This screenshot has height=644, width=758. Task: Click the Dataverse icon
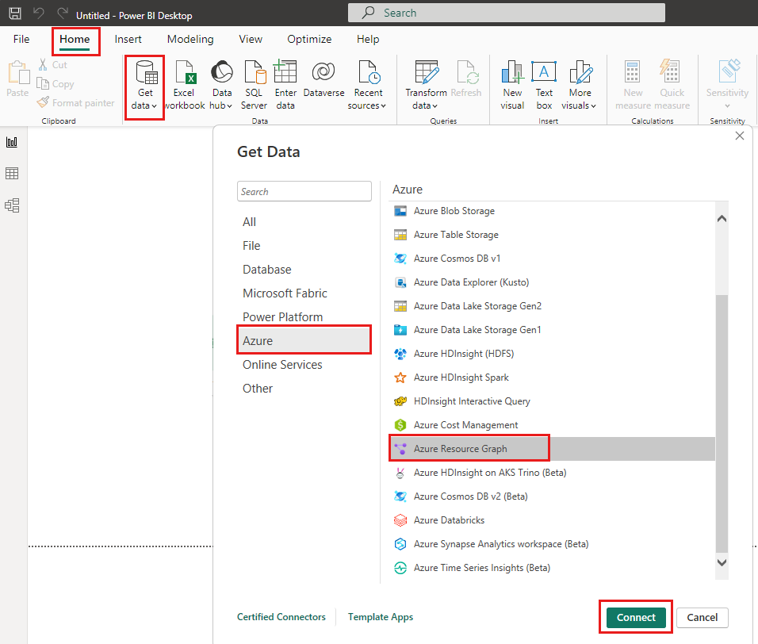323,83
